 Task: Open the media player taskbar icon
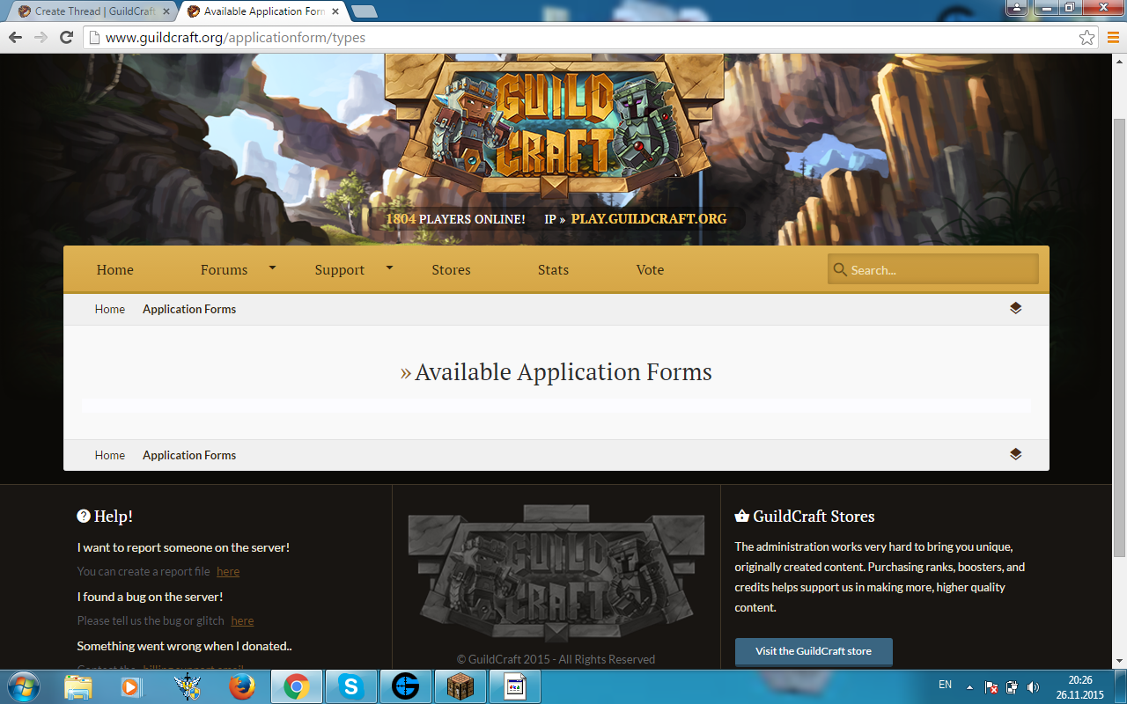tap(131, 686)
